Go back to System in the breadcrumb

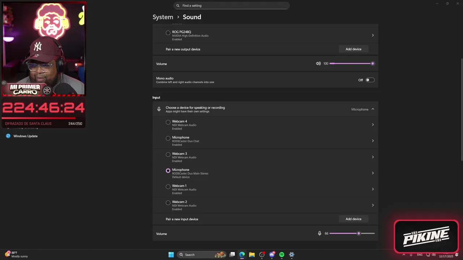(x=163, y=17)
